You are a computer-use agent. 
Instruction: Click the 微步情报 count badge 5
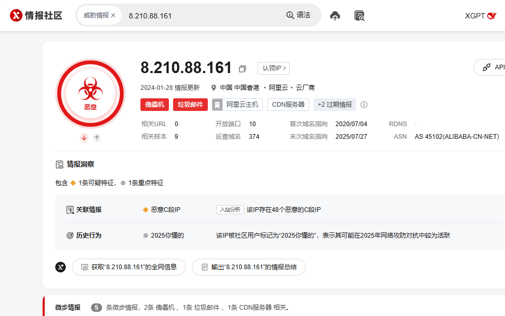(x=96, y=308)
